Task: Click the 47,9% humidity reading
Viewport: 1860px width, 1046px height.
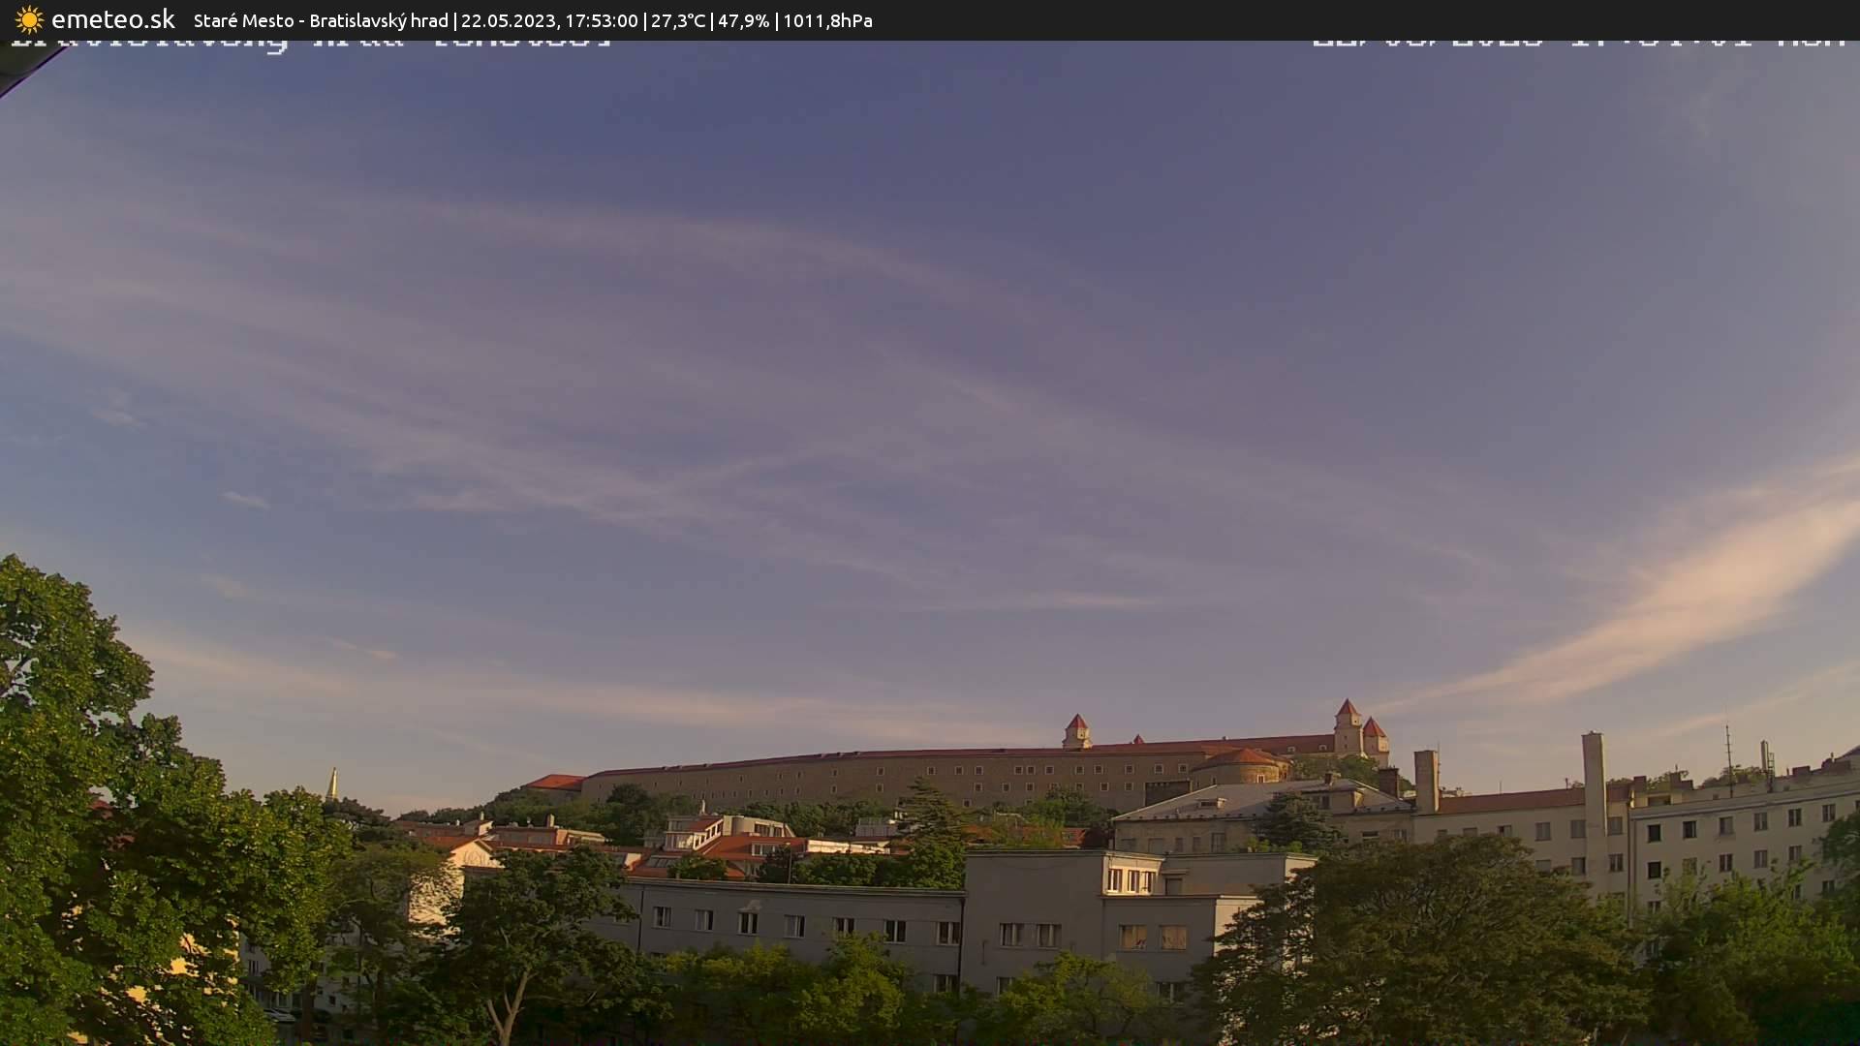Action: (743, 20)
